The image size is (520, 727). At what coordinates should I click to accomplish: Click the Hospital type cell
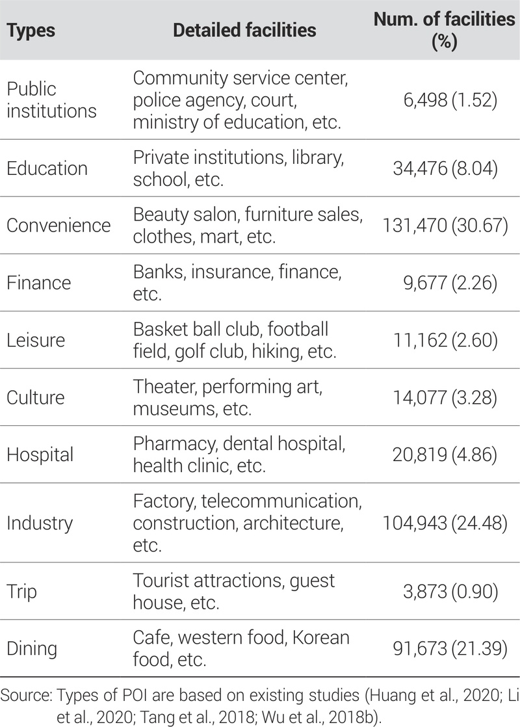pos(40,454)
